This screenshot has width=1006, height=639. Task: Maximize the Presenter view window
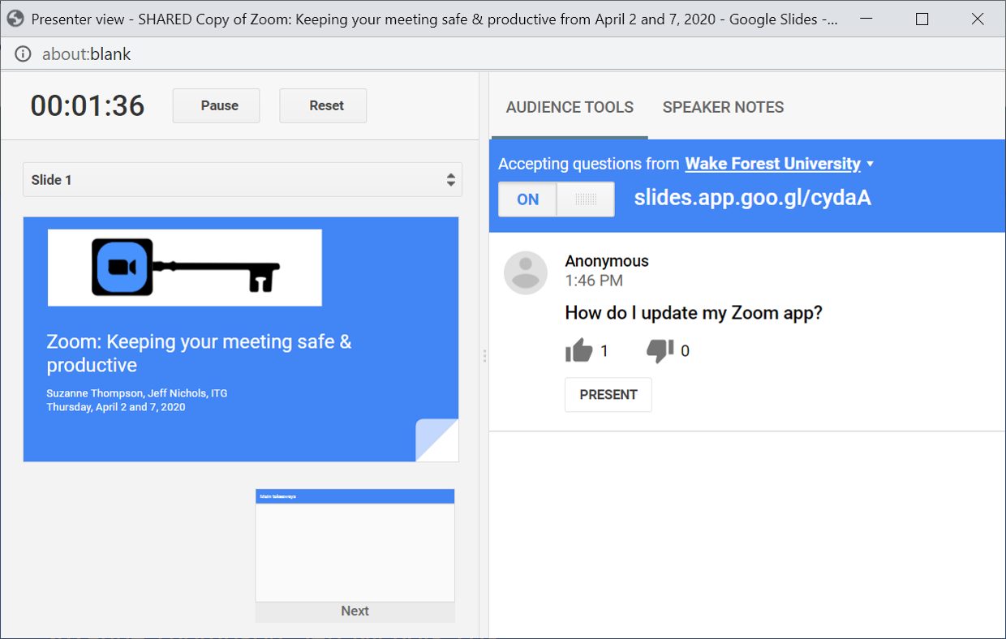[x=922, y=19]
